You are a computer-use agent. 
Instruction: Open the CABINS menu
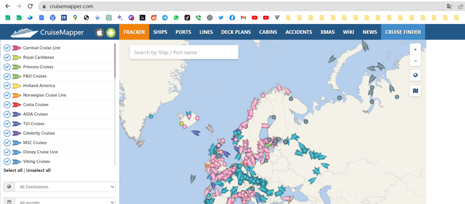(268, 32)
